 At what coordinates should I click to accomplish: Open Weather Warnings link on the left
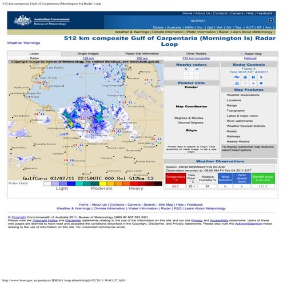[23, 43]
